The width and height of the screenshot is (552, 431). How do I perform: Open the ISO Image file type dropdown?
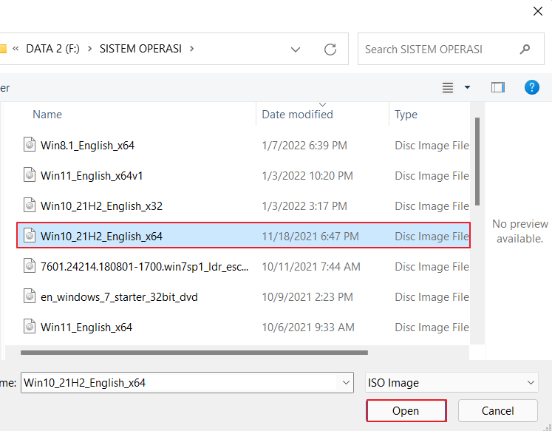tap(452, 382)
